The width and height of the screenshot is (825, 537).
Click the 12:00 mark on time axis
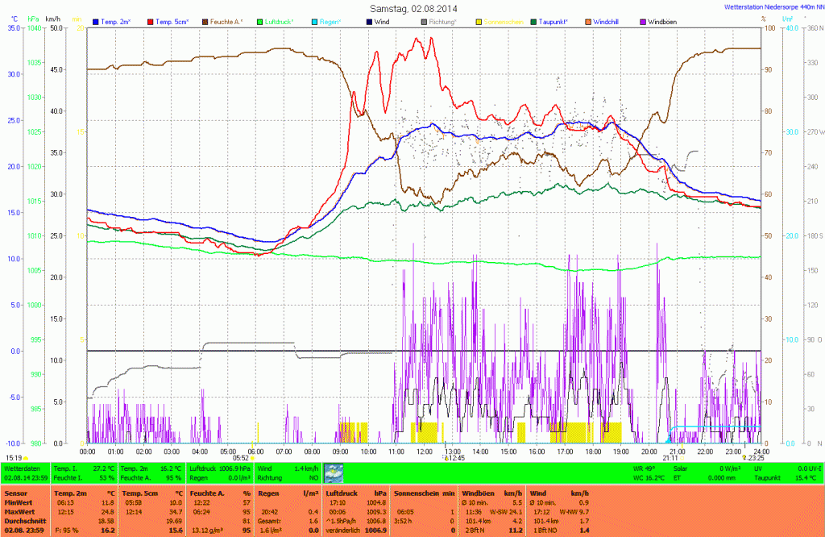425,452
